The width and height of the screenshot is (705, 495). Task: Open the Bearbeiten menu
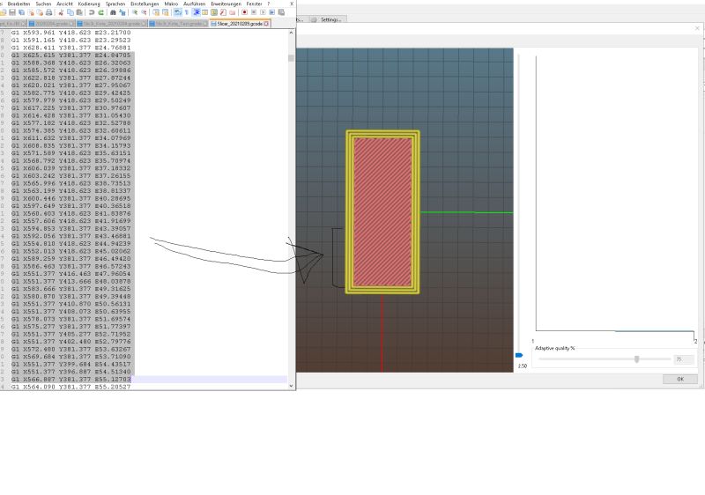[19, 4]
